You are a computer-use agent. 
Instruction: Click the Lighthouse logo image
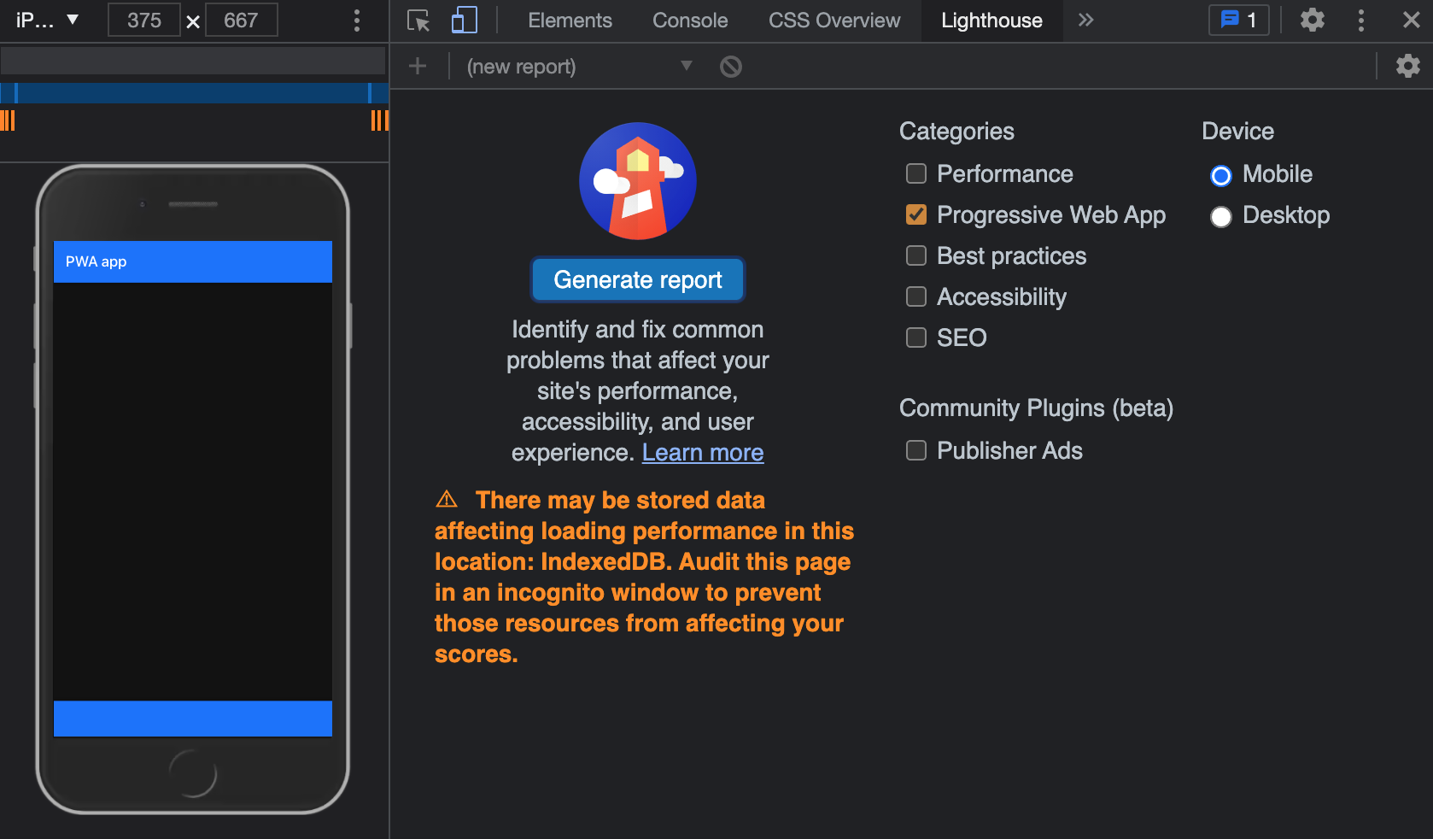click(638, 181)
